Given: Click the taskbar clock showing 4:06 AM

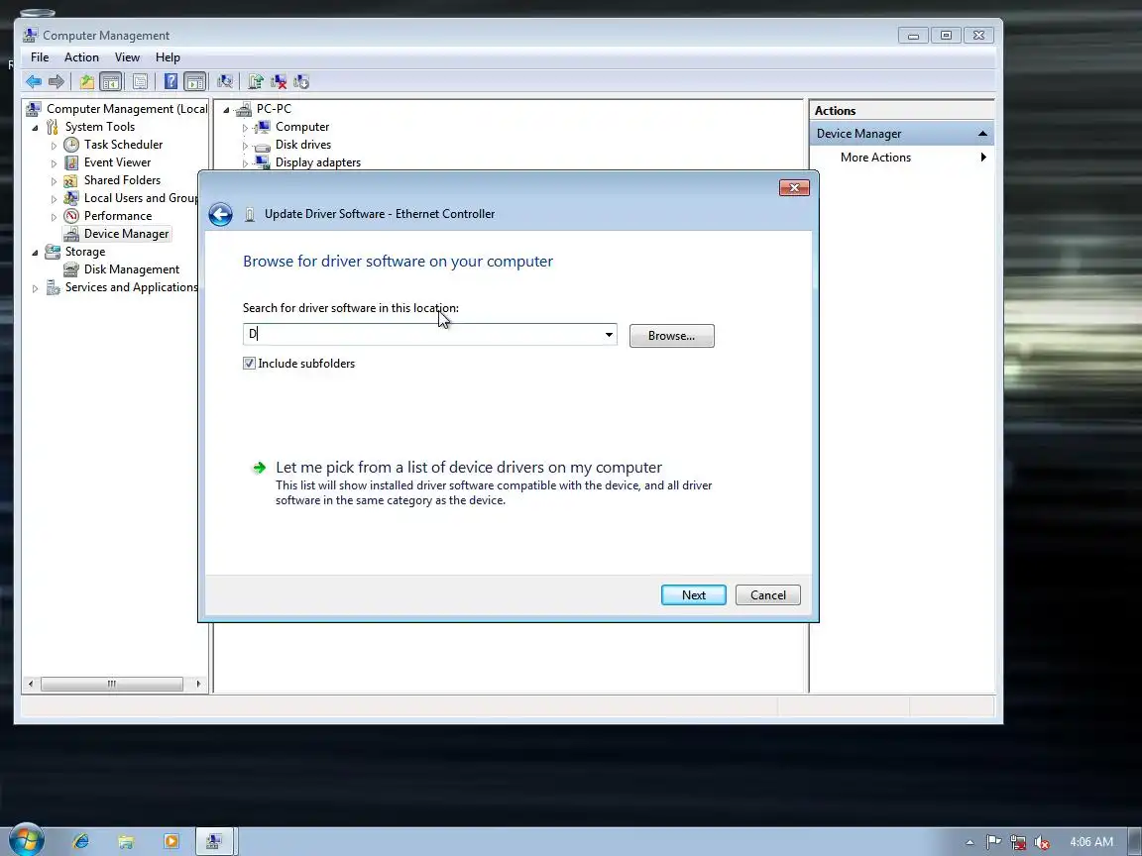Looking at the screenshot, I should [1091, 842].
